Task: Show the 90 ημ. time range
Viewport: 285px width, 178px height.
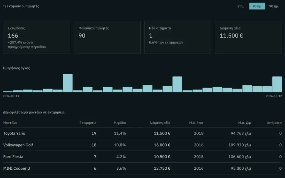Action: click(x=274, y=6)
